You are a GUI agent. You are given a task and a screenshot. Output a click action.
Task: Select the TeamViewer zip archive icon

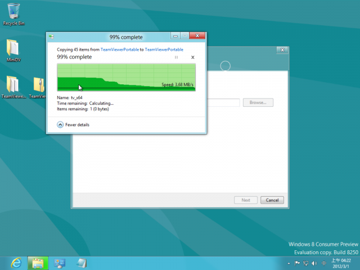39,87
